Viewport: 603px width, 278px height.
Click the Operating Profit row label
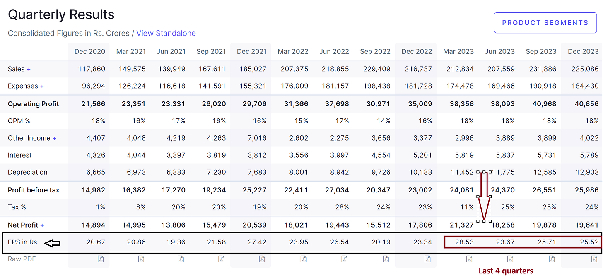[34, 104]
